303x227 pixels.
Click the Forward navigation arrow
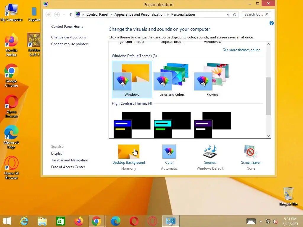(x=57, y=14)
